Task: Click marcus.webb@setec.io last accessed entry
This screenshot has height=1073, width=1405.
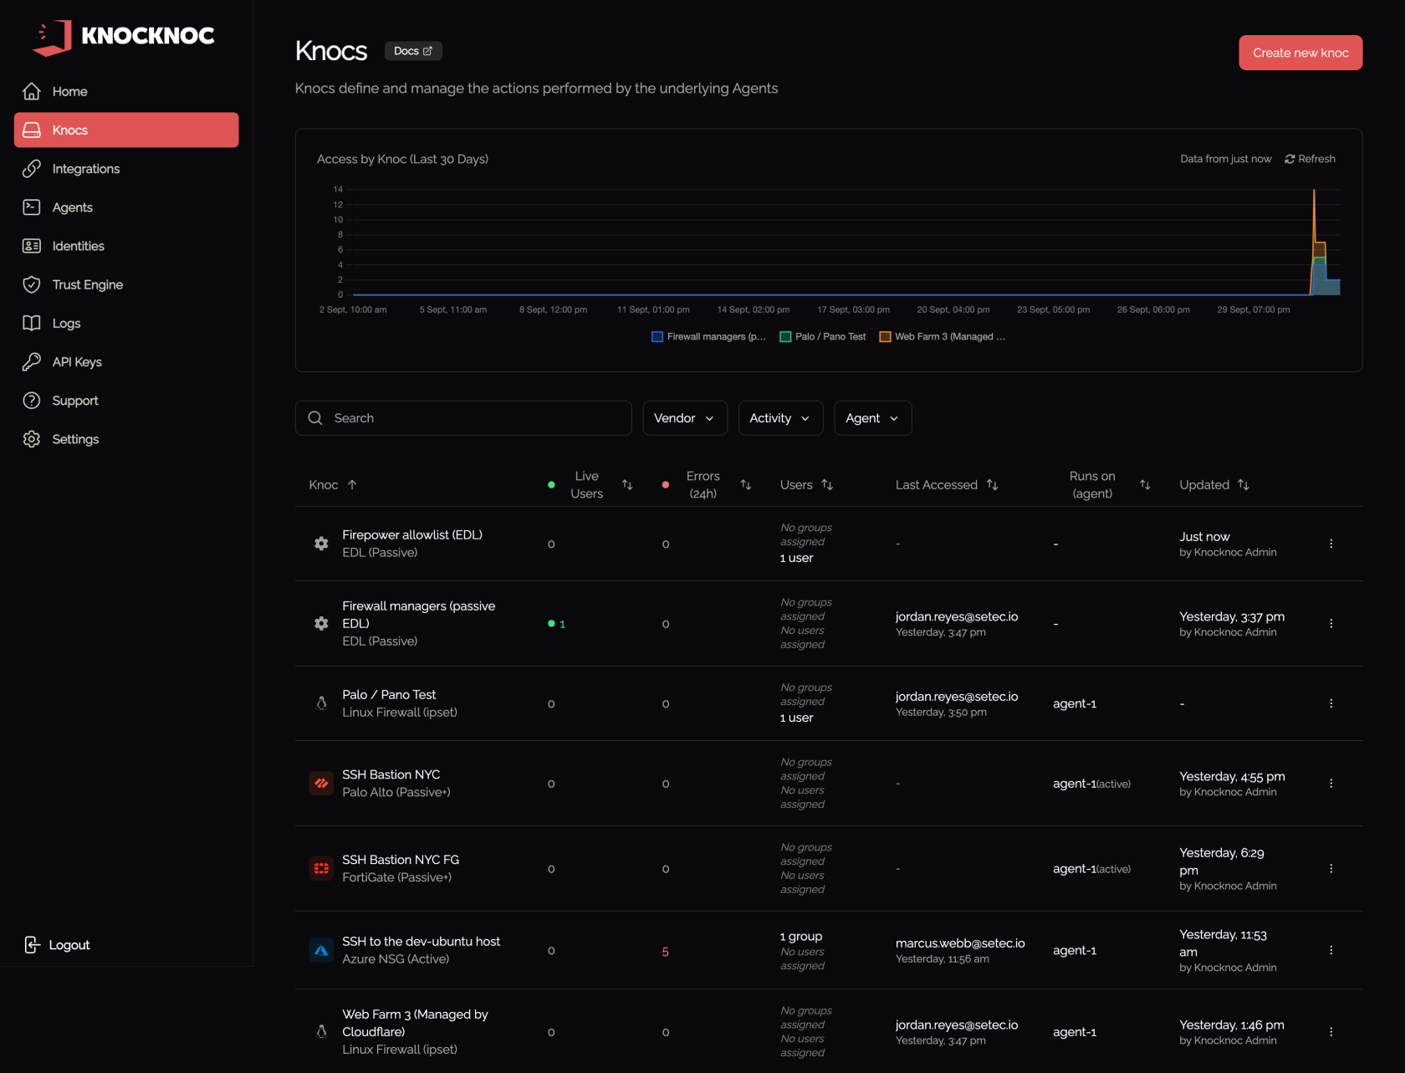Action: coord(960,943)
